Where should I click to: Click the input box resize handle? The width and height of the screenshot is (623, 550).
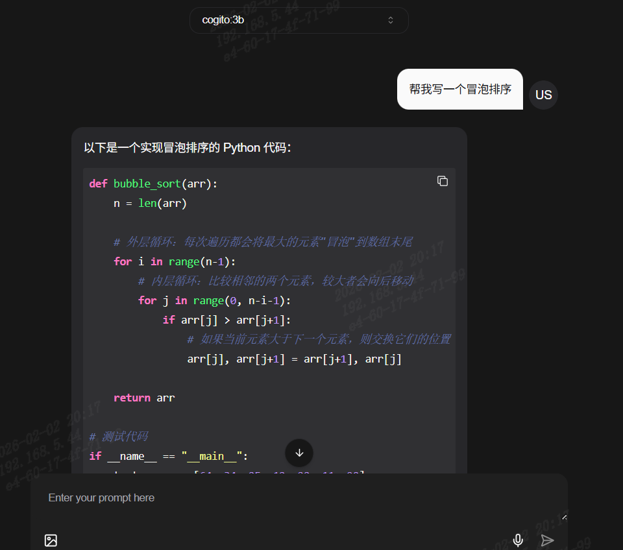563,517
